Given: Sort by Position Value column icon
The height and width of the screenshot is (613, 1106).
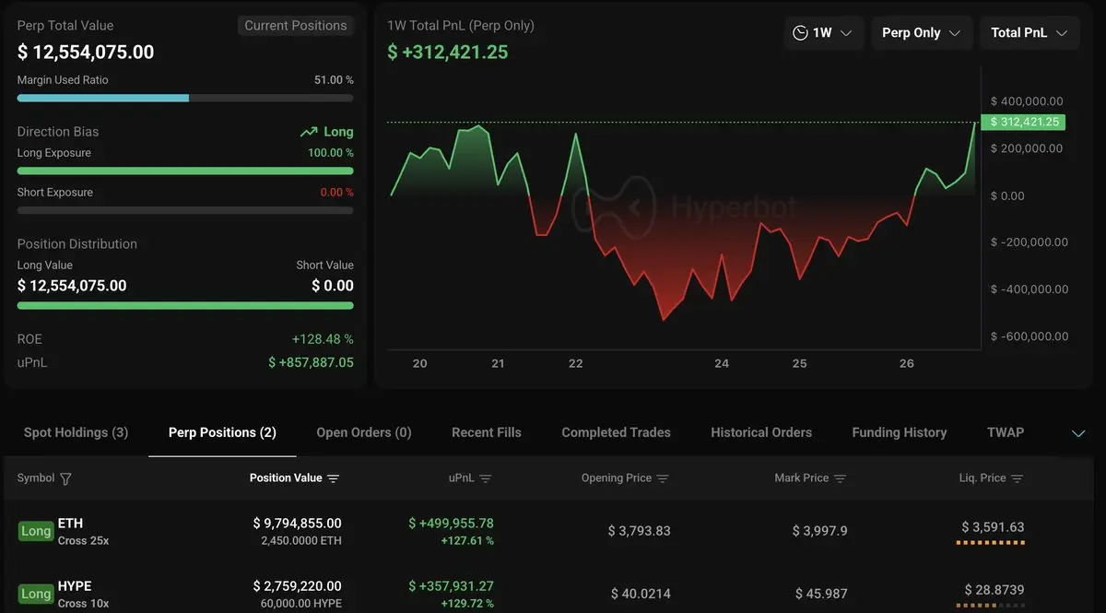Looking at the screenshot, I should (333, 478).
